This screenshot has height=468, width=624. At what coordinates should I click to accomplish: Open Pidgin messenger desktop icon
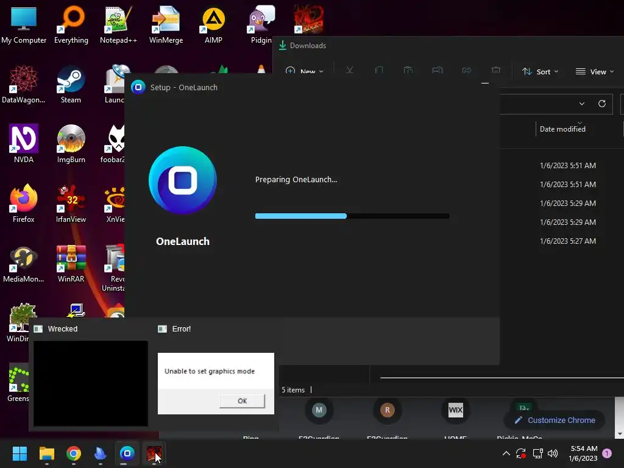(x=261, y=24)
